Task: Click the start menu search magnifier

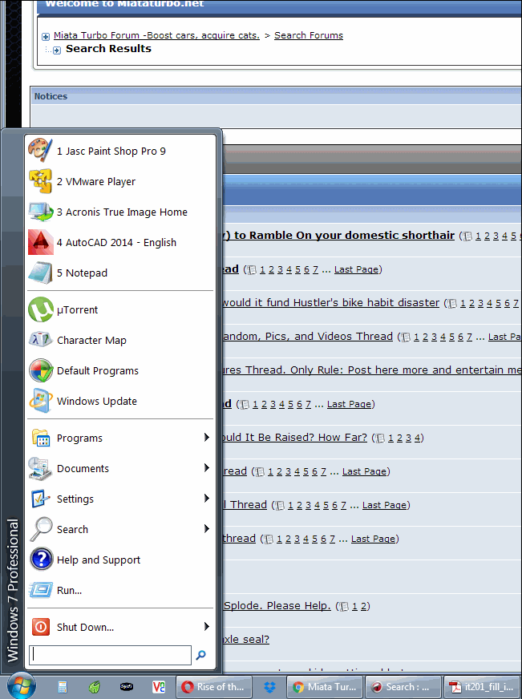Action: click(x=201, y=655)
